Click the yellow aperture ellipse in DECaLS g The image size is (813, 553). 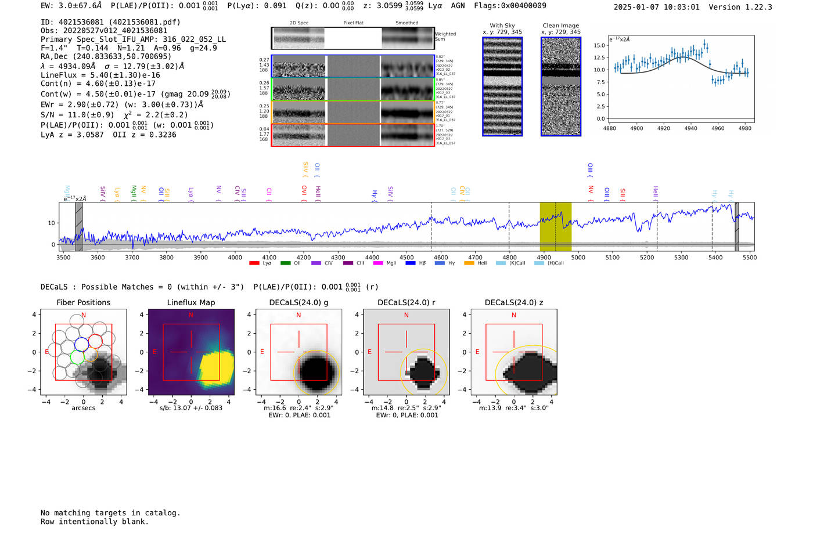[318, 373]
